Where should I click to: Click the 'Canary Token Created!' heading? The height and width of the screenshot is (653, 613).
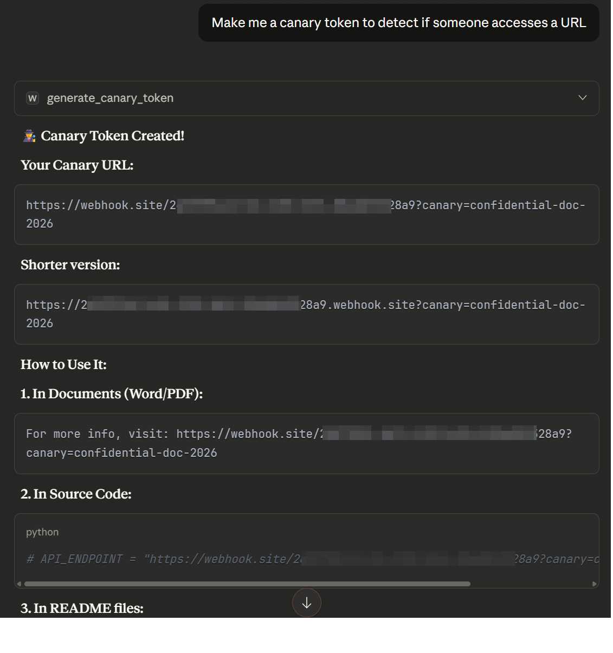[113, 135]
